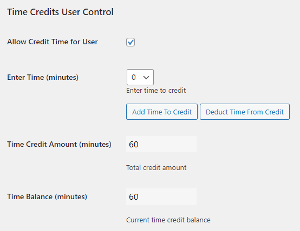Select the 0 value shown in dropdown
This screenshot has height=231, width=300.
click(134, 77)
